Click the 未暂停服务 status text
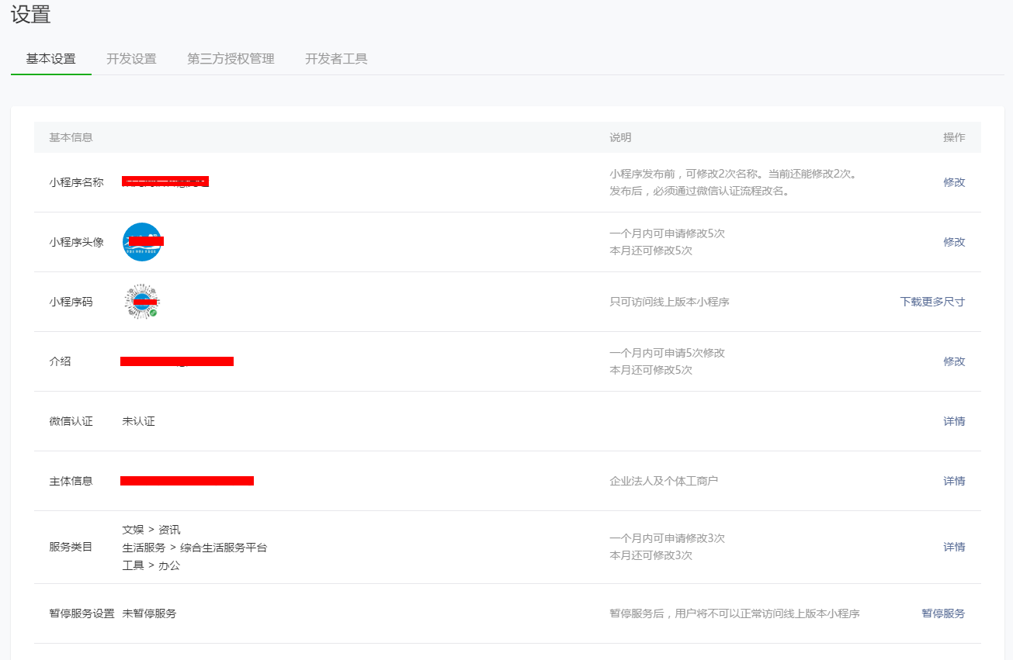Image resolution: width=1013 pixels, height=660 pixels. click(x=149, y=613)
